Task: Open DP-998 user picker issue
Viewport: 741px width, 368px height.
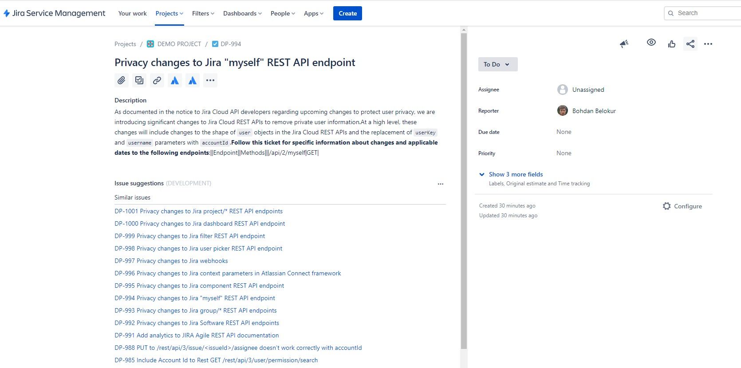Action: point(198,248)
